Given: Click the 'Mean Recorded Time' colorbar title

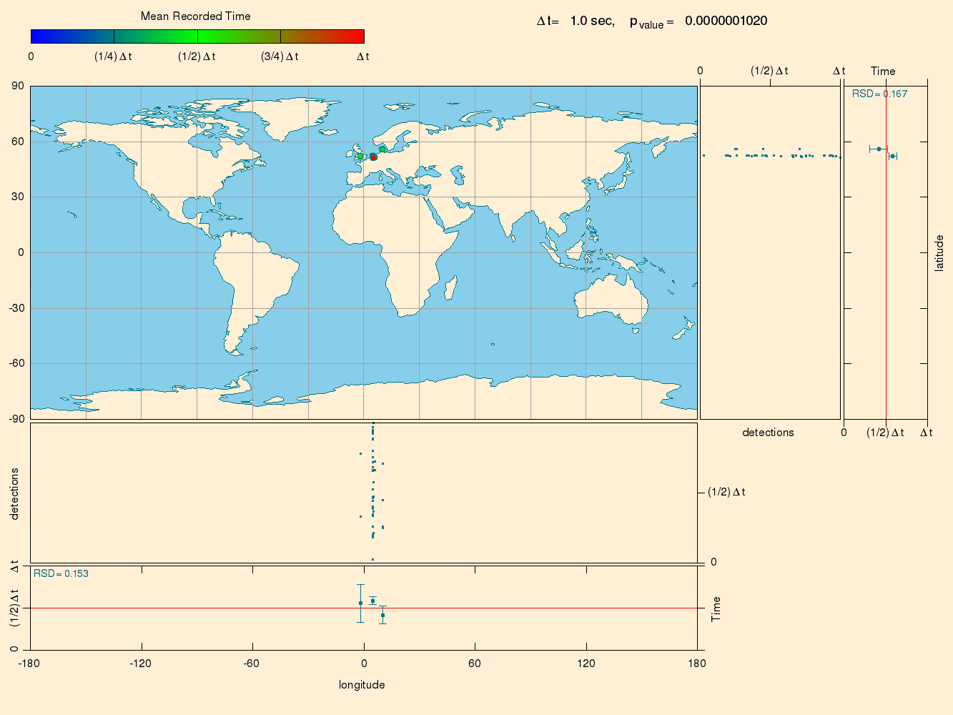Looking at the screenshot, I should pos(195,16).
